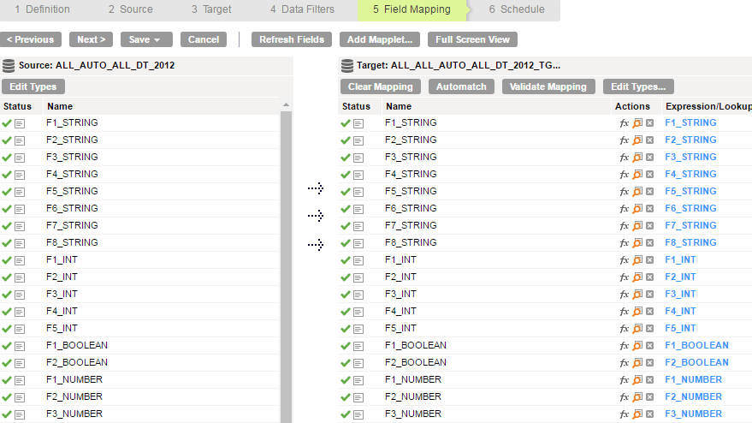
Task: Click Add Mapplet button
Action: pos(380,39)
